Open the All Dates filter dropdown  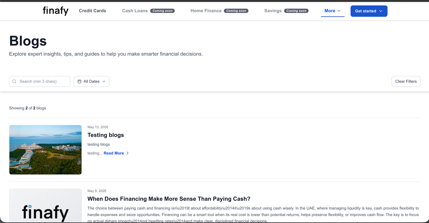coord(92,81)
